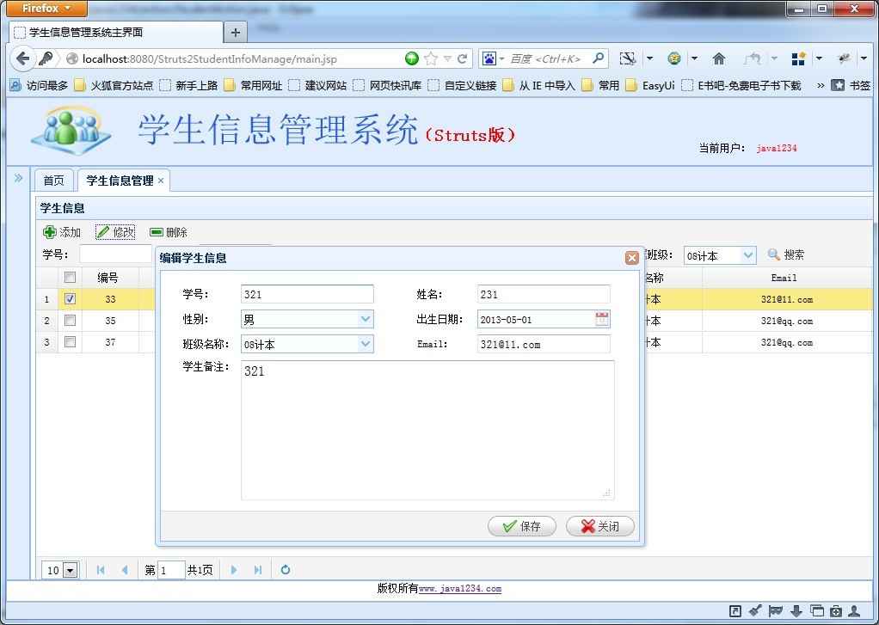Click the flag icon in the status bar

[x=776, y=611]
